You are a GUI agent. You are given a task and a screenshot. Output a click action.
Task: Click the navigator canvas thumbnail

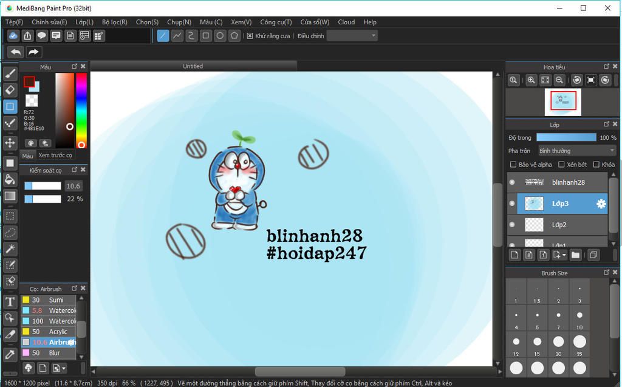tap(563, 102)
